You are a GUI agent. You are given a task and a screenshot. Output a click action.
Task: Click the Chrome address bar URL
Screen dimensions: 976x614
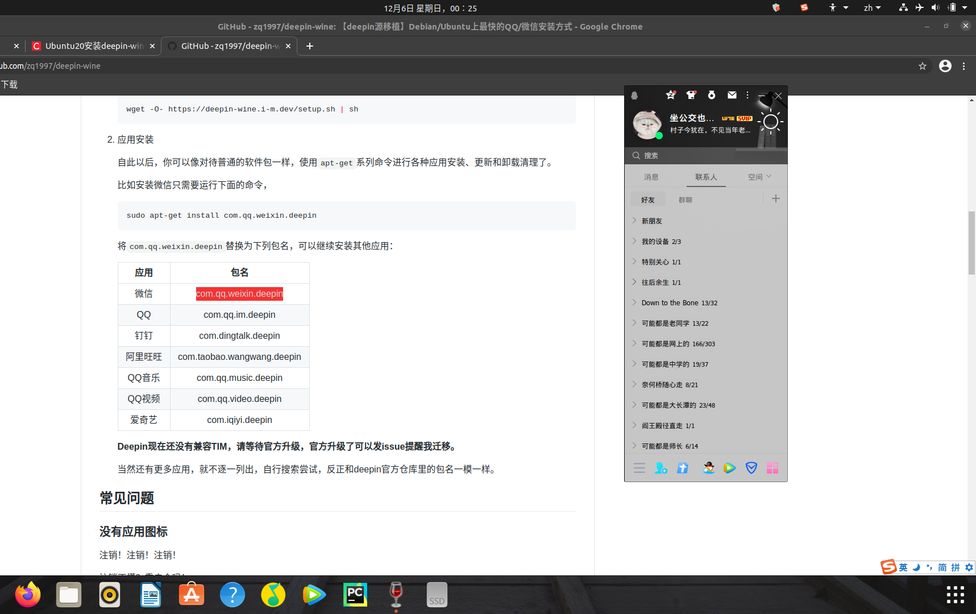click(50, 66)
